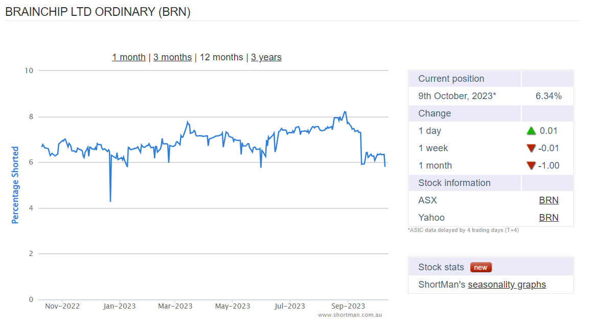Click the highest peak on the chart line
The height and width of the screenshot is (327, 594).
point(345,112)
